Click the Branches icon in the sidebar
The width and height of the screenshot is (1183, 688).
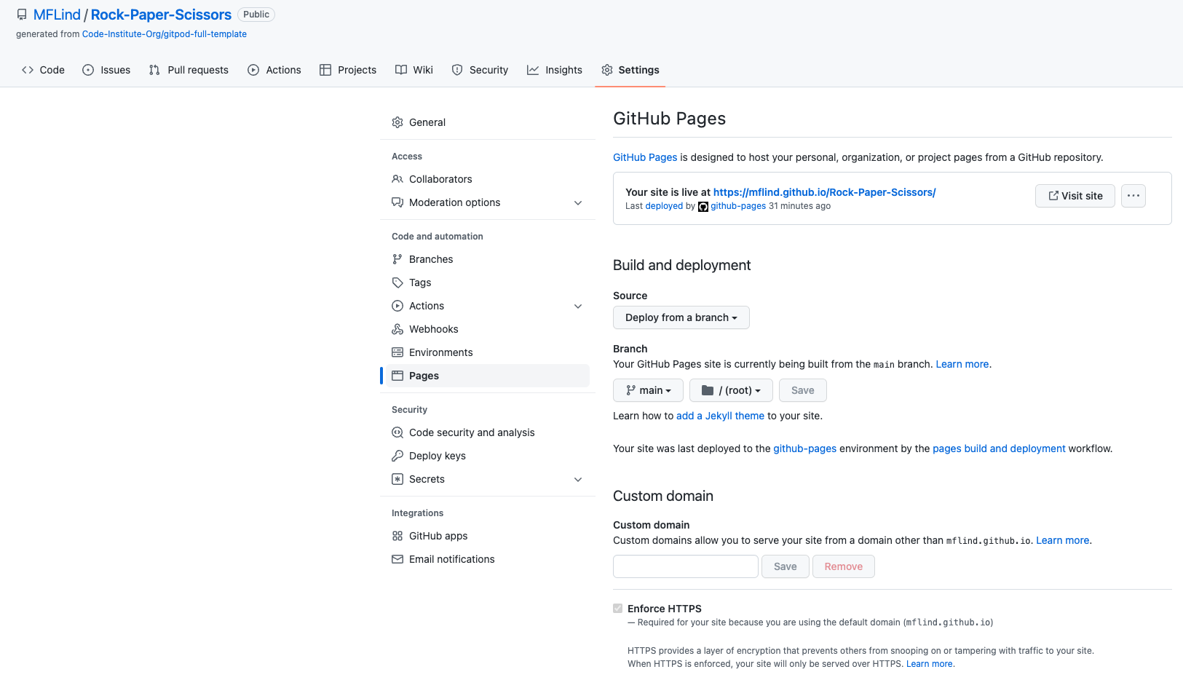(x=397, y=259)
